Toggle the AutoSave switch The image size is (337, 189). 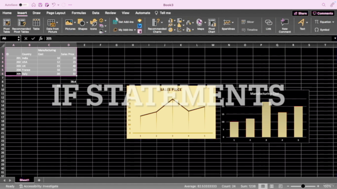(x=23, y=5)
